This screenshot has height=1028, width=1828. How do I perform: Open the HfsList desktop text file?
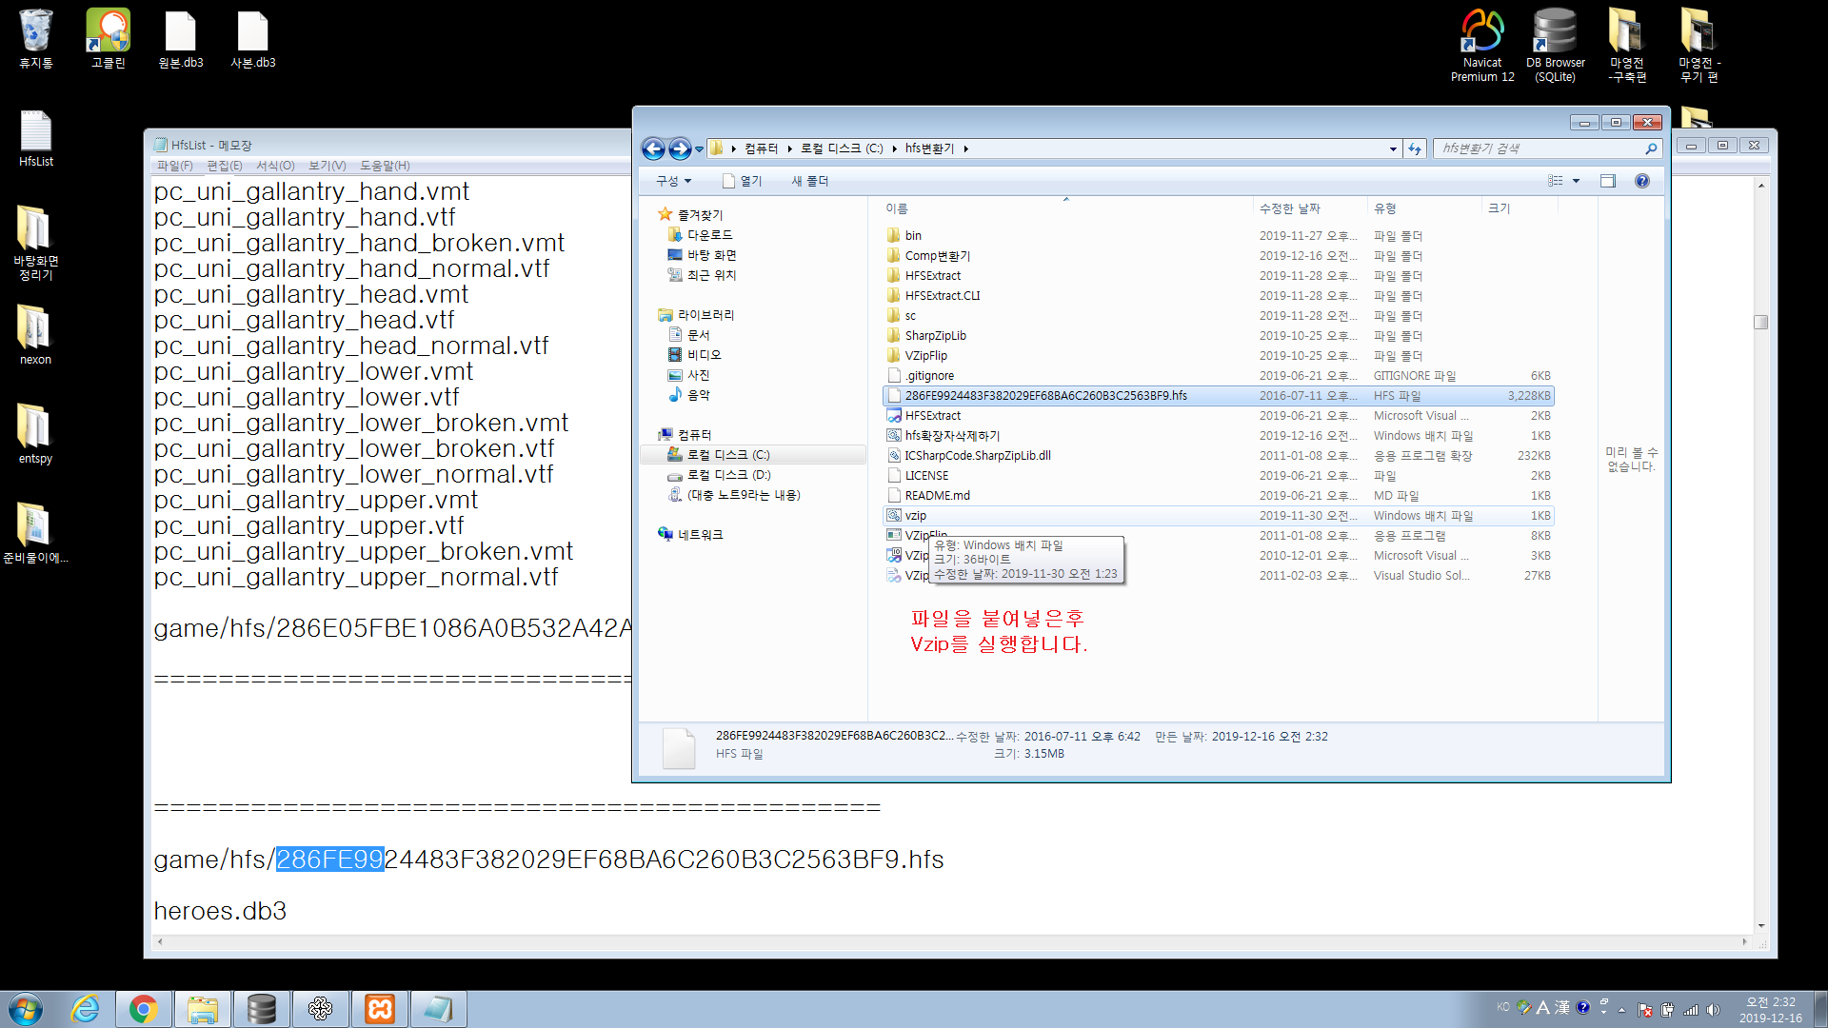click(36, 139)
